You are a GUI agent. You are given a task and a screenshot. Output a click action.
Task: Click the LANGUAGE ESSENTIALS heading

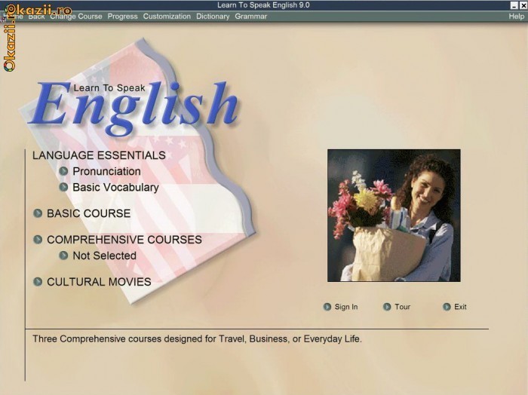click(99, 155)
